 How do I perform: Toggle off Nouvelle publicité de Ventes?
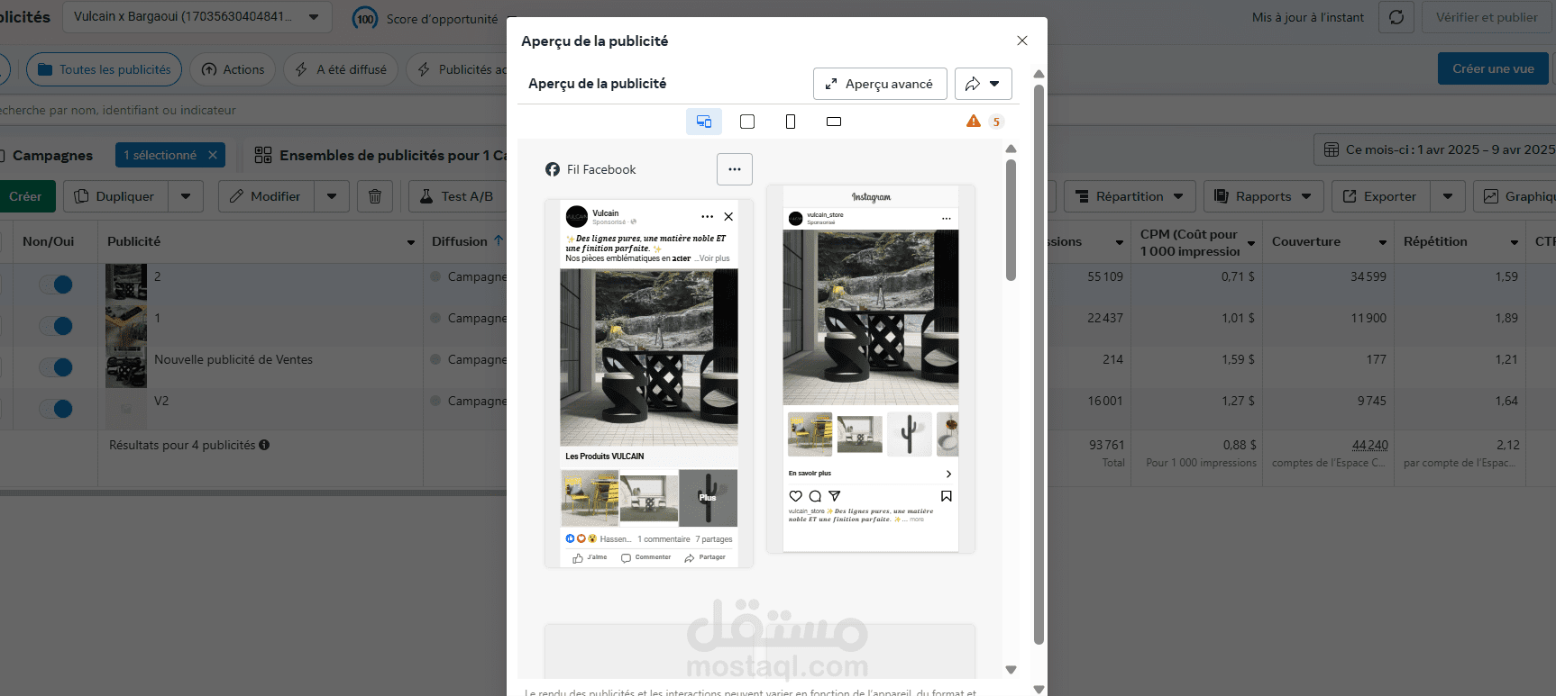click(56, 367)
